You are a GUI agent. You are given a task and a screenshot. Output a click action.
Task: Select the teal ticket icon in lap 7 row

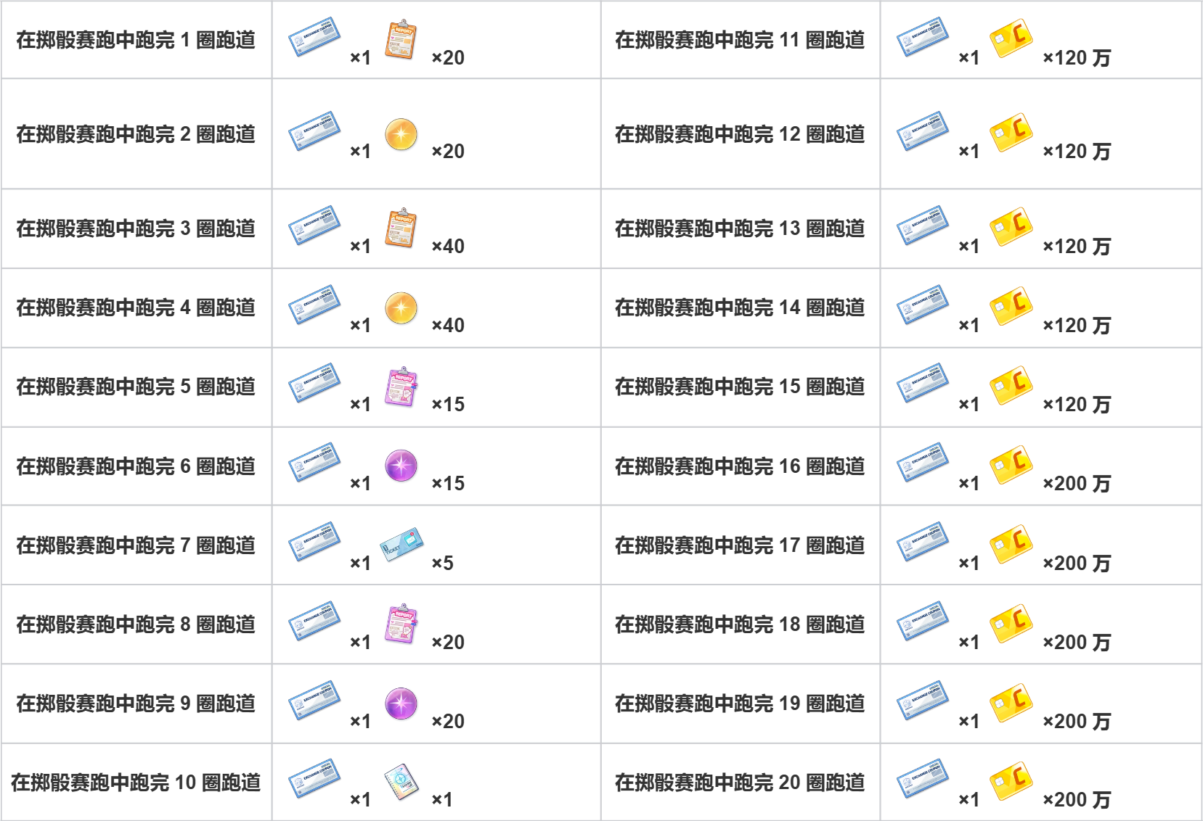tap(401, 545)
